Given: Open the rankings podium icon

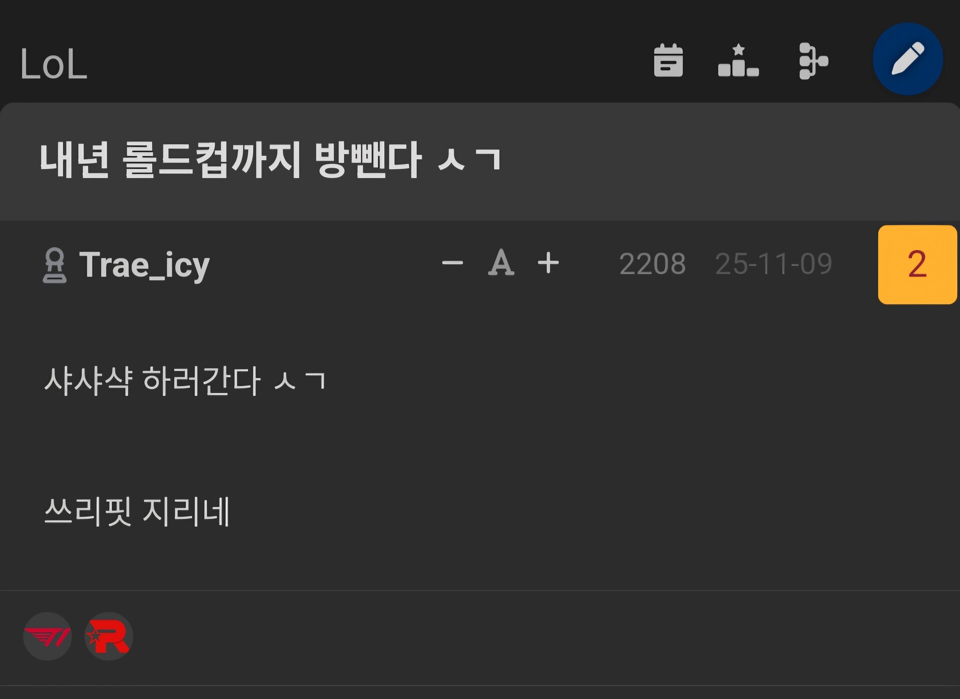Looking at the screenshot, I should (738, 61).
